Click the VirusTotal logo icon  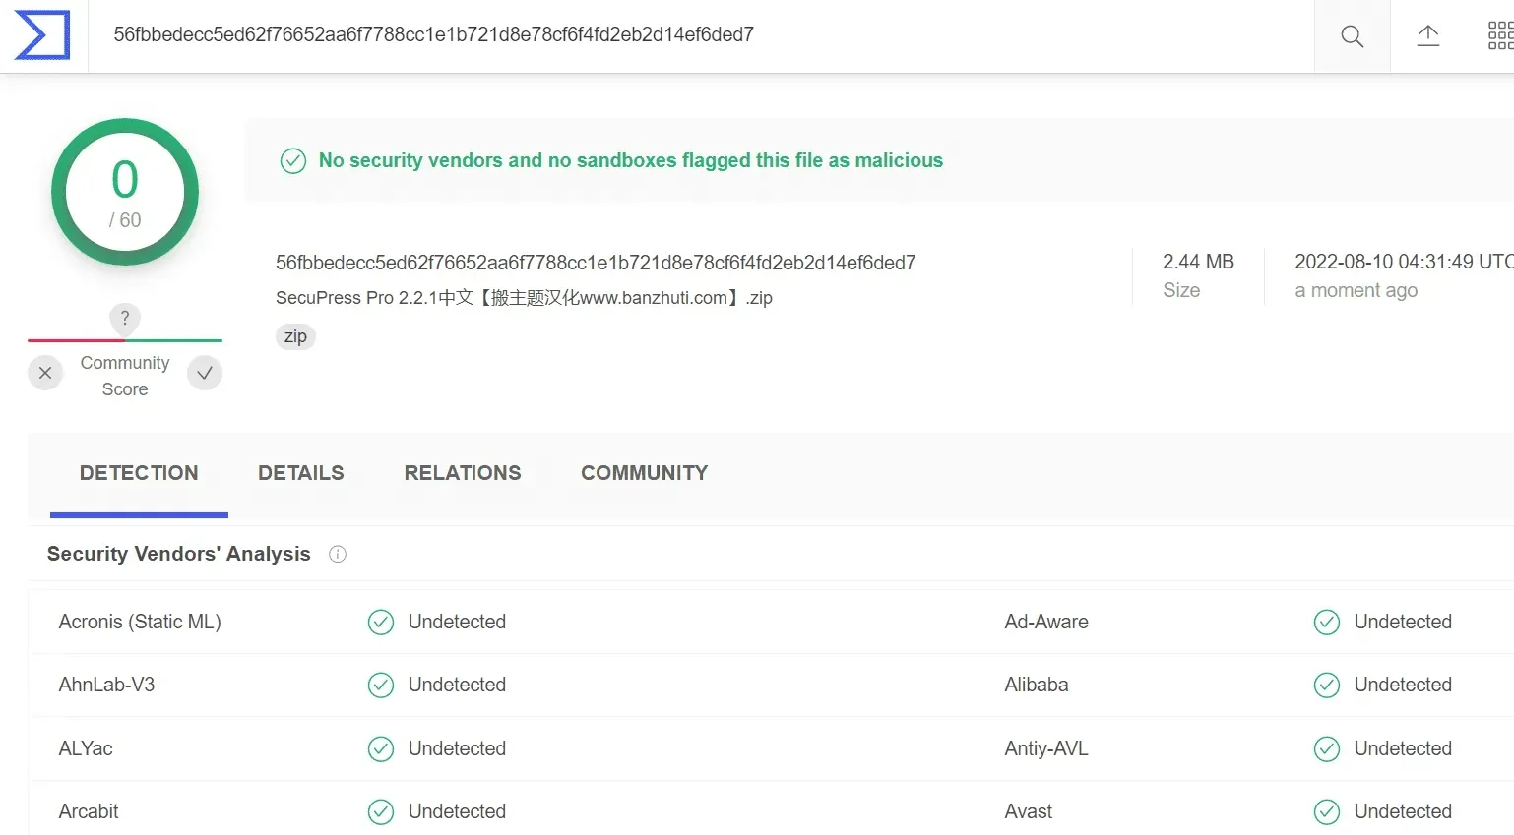tap(42, 35)
